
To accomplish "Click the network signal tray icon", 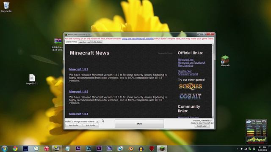I will coord(246,149).
